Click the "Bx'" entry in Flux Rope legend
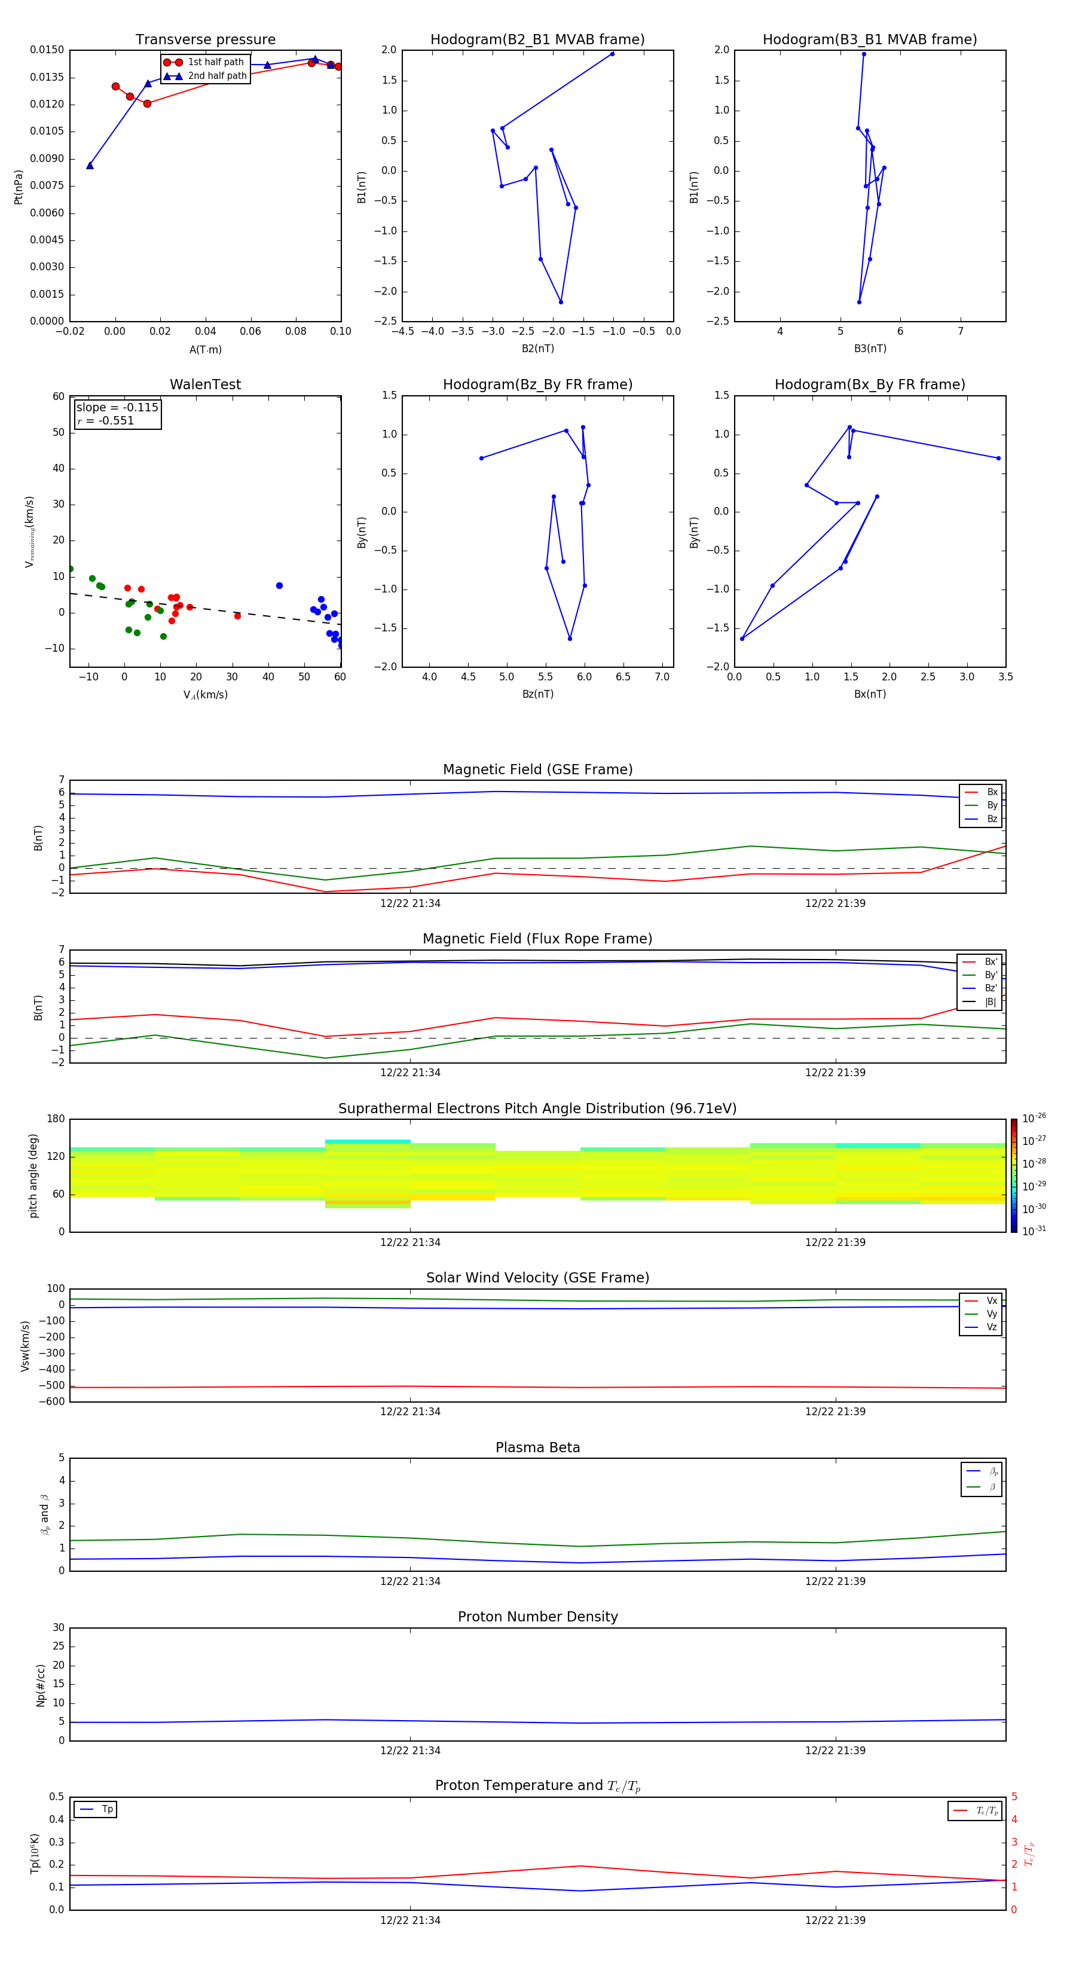 980,962
